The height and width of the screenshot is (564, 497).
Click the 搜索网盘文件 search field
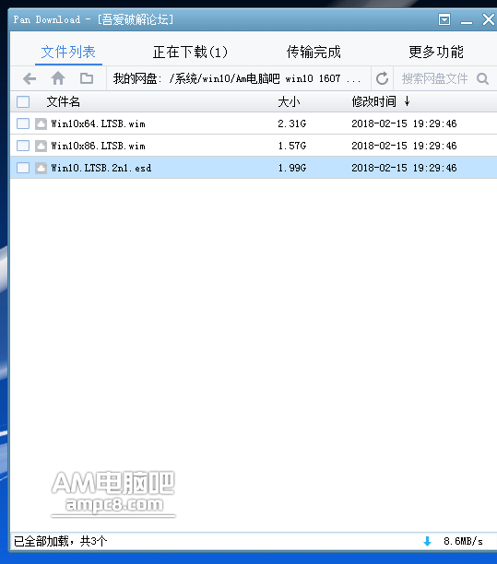[434, 78]
